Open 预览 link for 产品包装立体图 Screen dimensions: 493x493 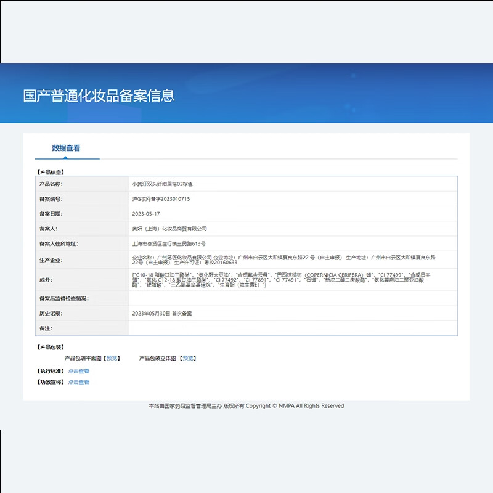click(x=188, y=357)
